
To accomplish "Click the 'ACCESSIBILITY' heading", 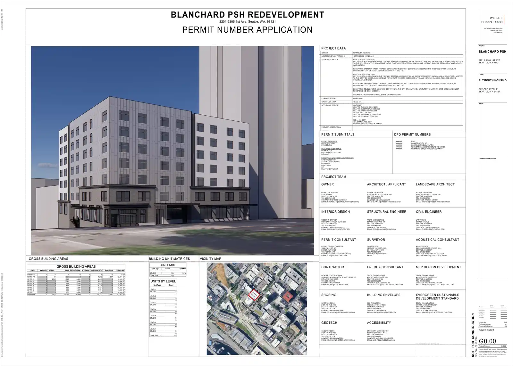I will [379, 323].
